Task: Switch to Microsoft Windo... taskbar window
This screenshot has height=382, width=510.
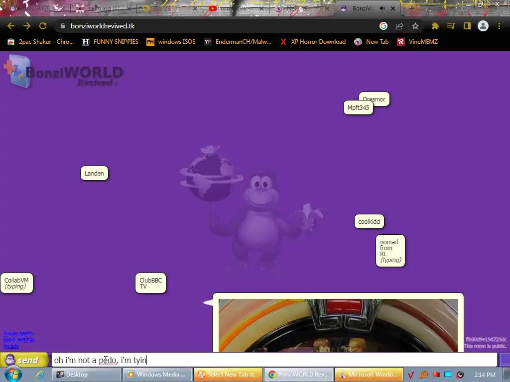Action: [x=369, y=375]
